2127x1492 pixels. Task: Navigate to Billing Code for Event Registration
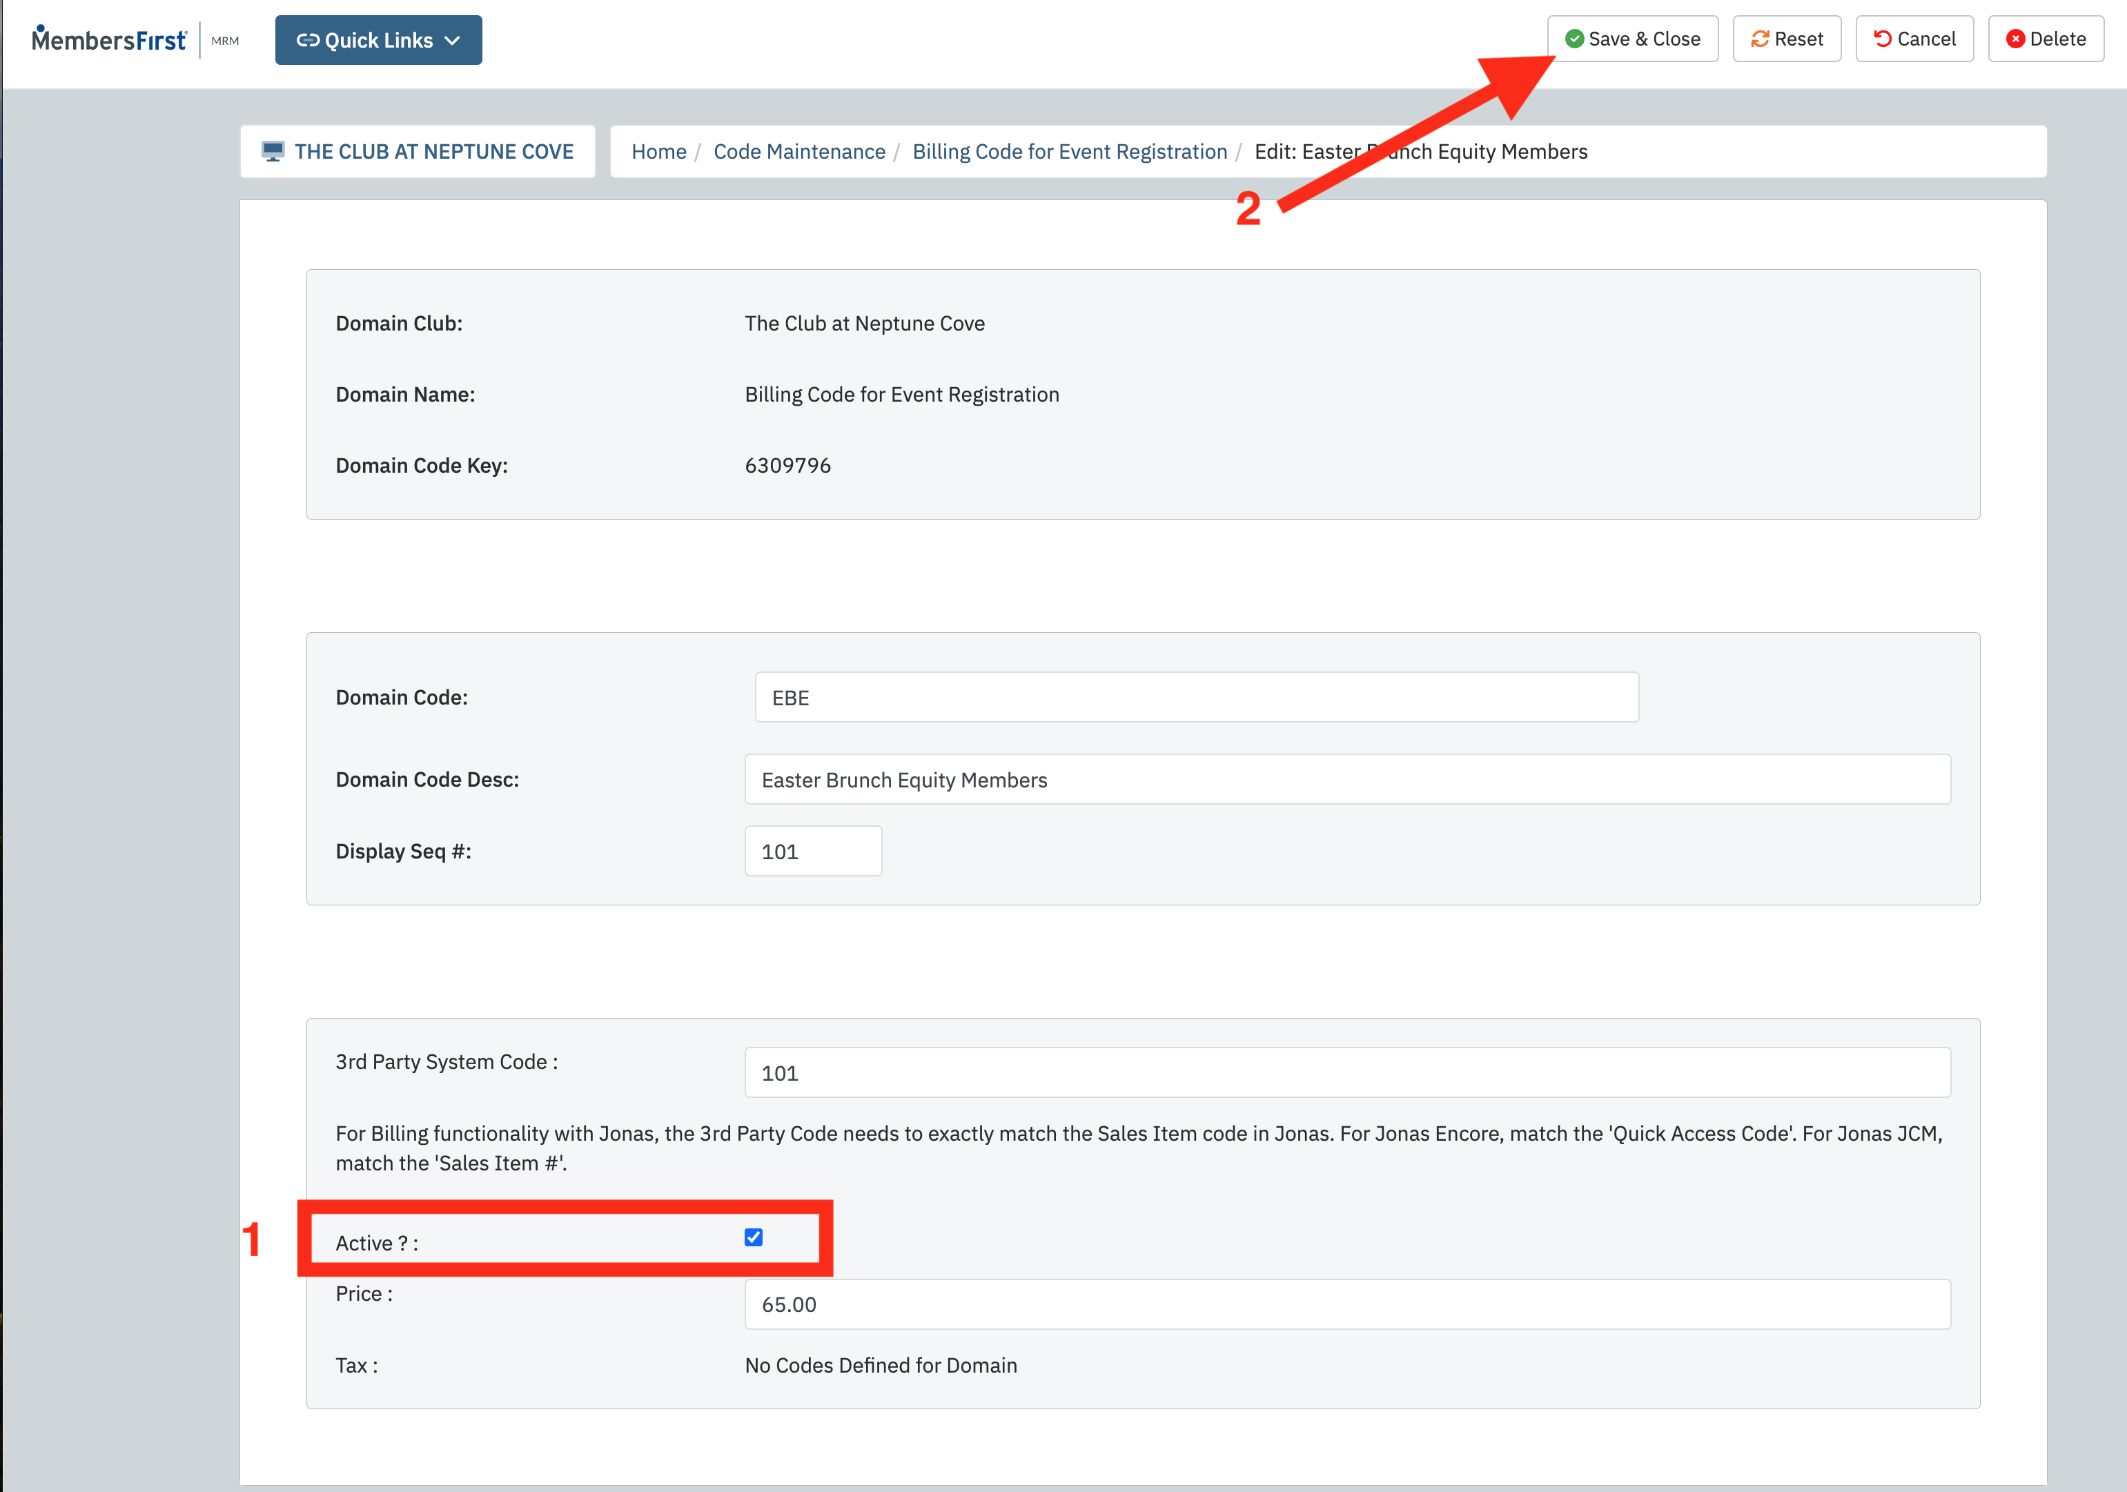pyautogui.click(x=1068, y=152)
